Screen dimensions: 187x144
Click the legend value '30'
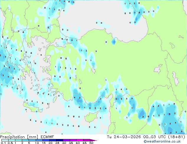coord(64,143)
